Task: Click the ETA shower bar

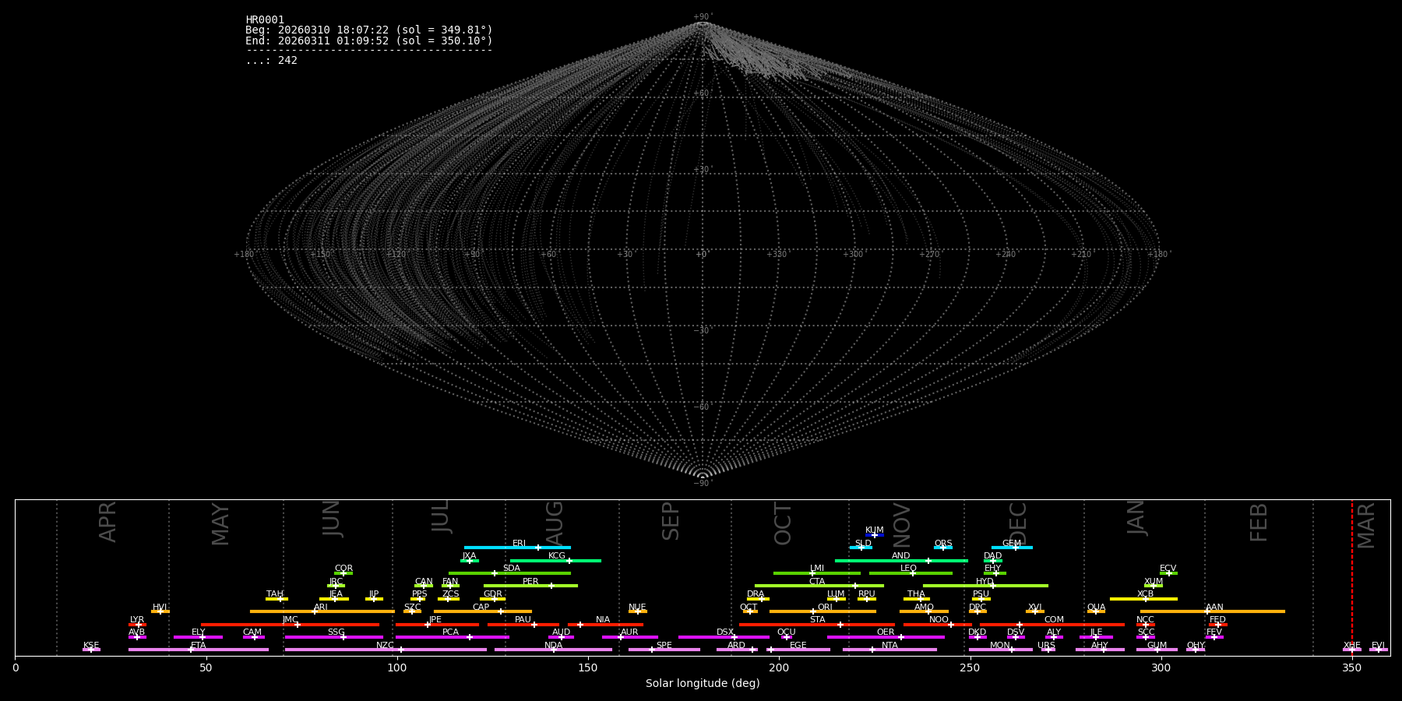Action: click(x=199, y=650)
